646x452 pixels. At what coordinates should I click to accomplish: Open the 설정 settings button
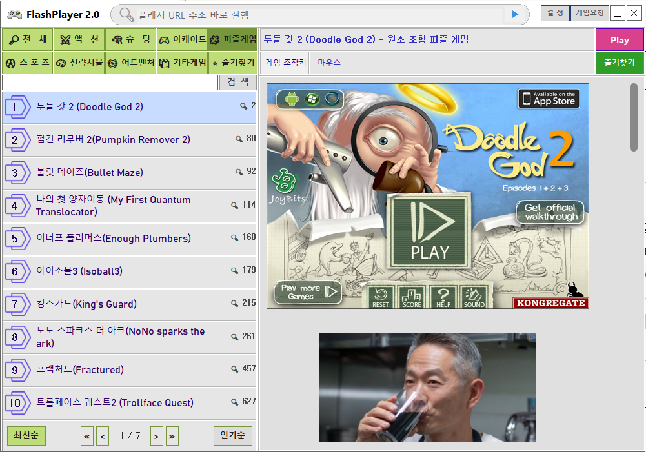tap(555, 13)
